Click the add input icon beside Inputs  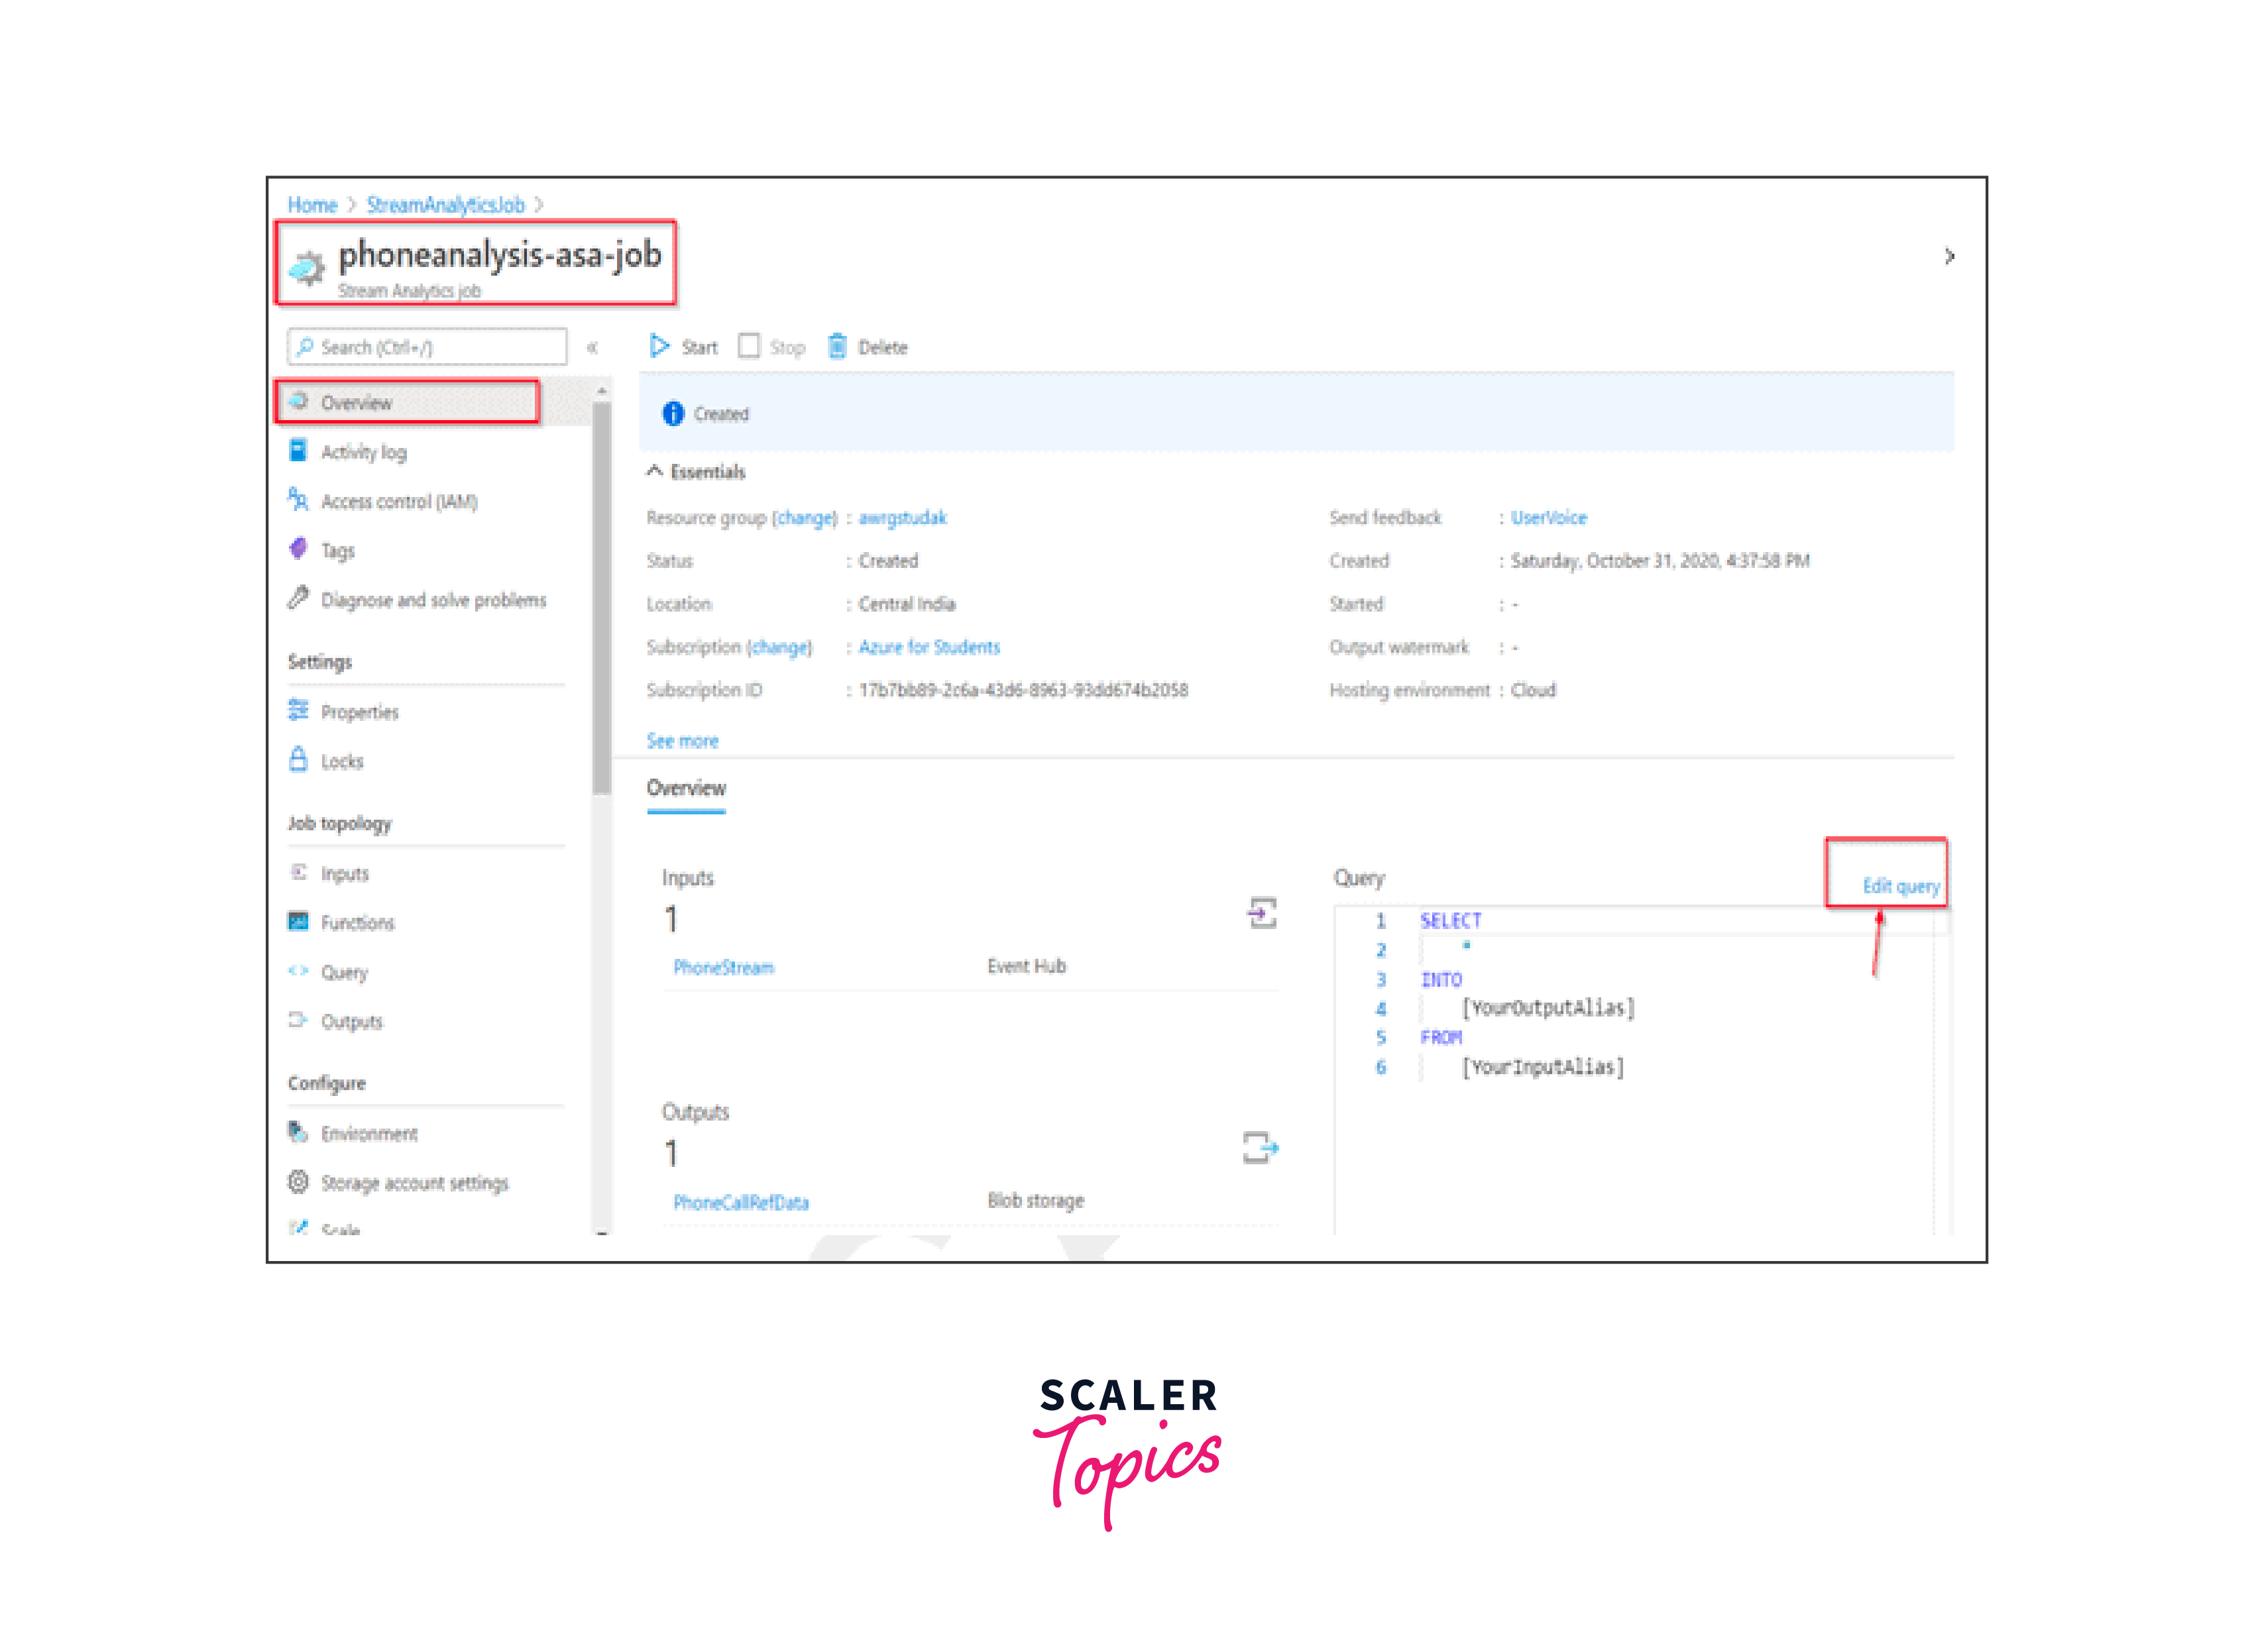click(x=1261, y=913)
